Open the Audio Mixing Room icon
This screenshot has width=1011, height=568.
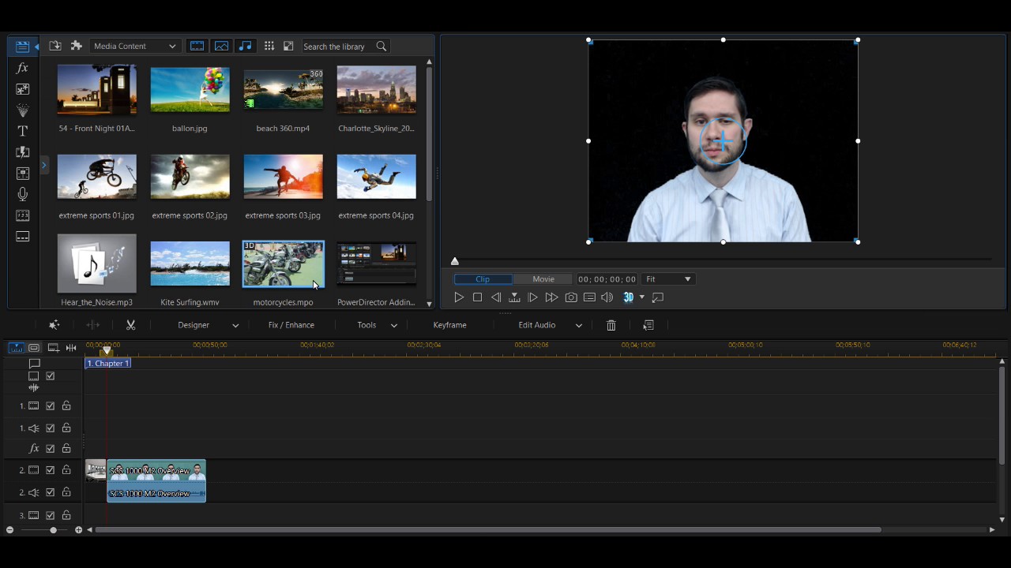[22, 174]
